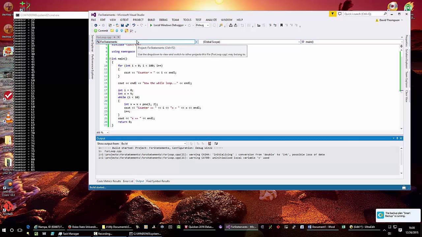This screenshot has height=237, width=422.
Task: Open the Show output from Build dropdown
Action: click(185, 144)
